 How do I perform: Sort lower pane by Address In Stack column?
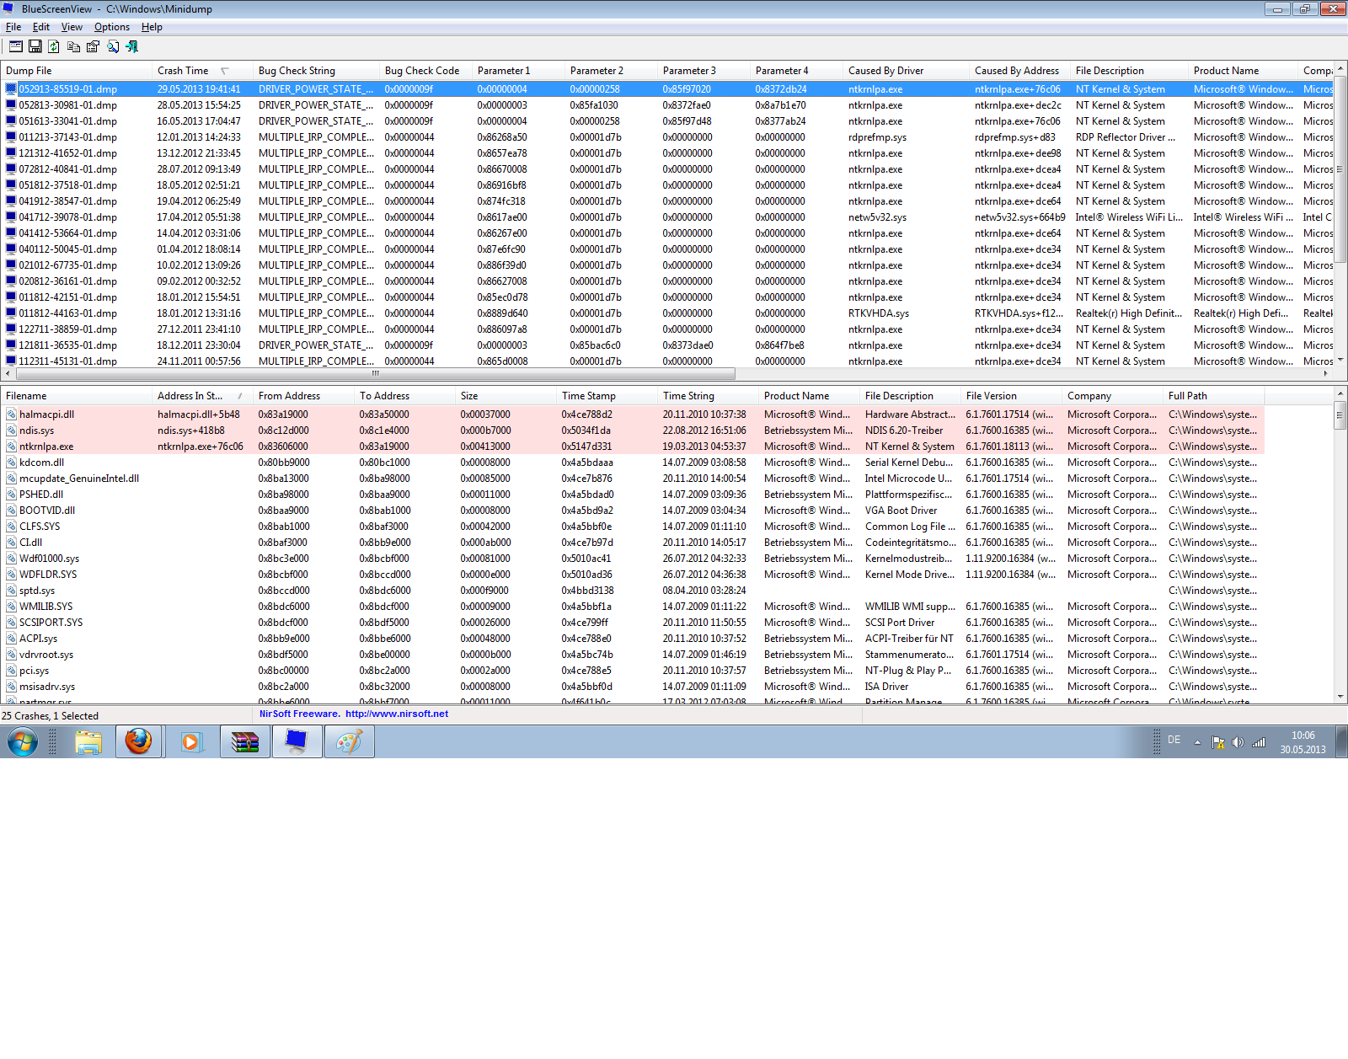pos(202,396)
